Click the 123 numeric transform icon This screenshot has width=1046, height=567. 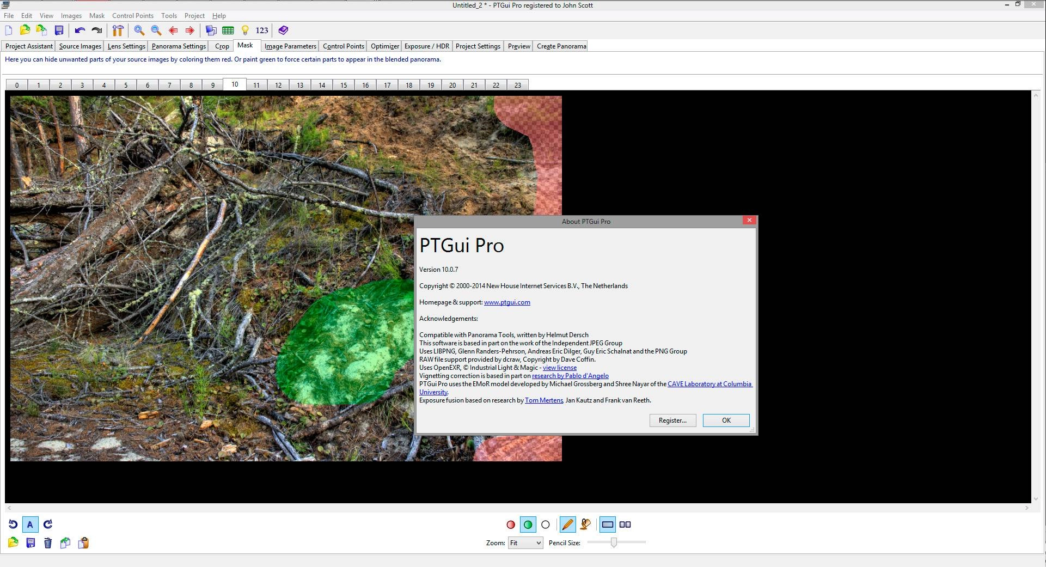tap(262, 31)
